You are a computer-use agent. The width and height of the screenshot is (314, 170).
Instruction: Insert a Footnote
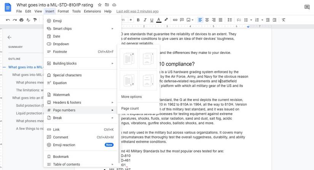click(x=80, y=52)
